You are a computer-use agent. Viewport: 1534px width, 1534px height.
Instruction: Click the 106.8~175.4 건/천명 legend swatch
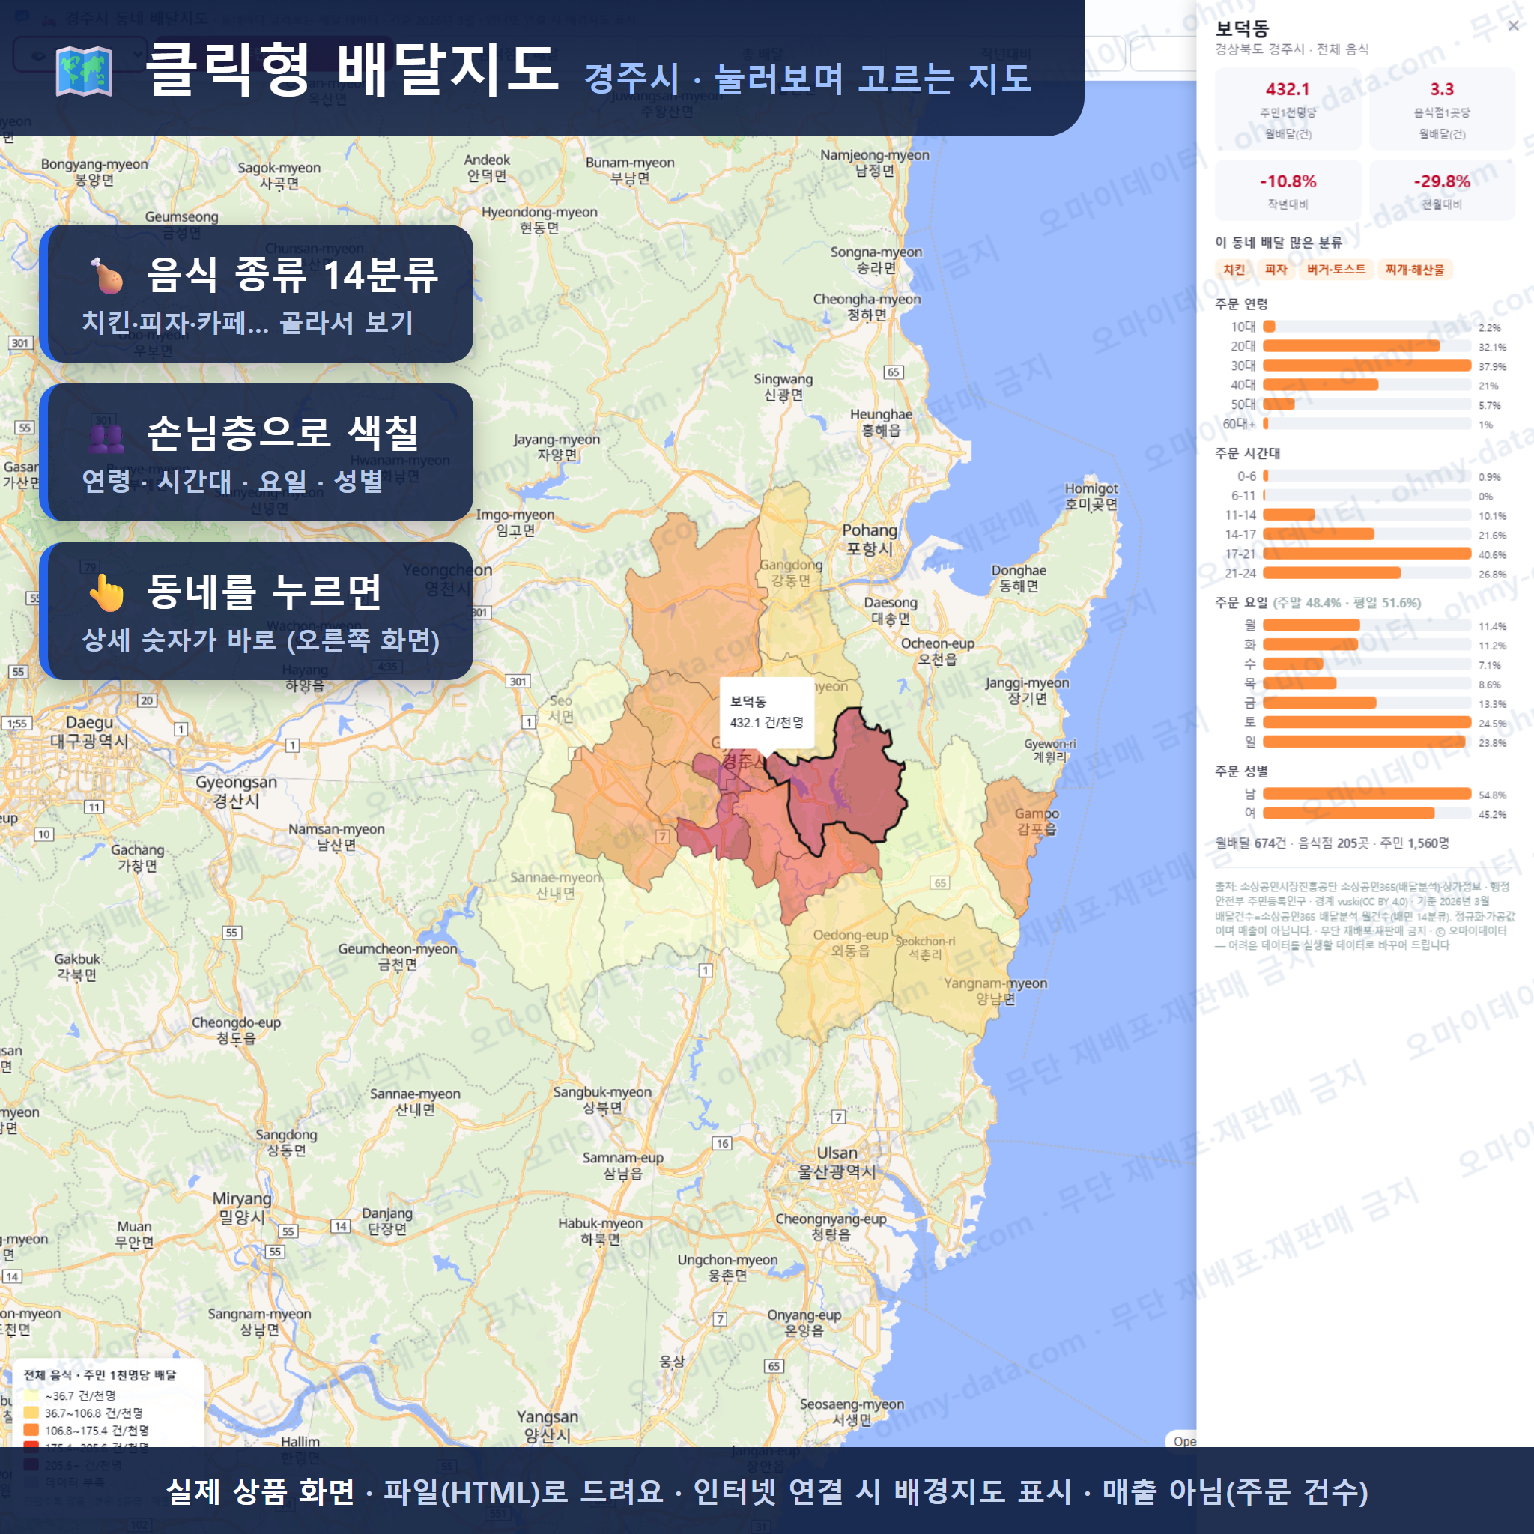coord(31,1431)
